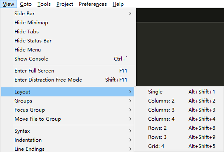This screenshot has height=152, width=224.
Task: Choose Columns: 2 layout
Action: click(179, 101)
